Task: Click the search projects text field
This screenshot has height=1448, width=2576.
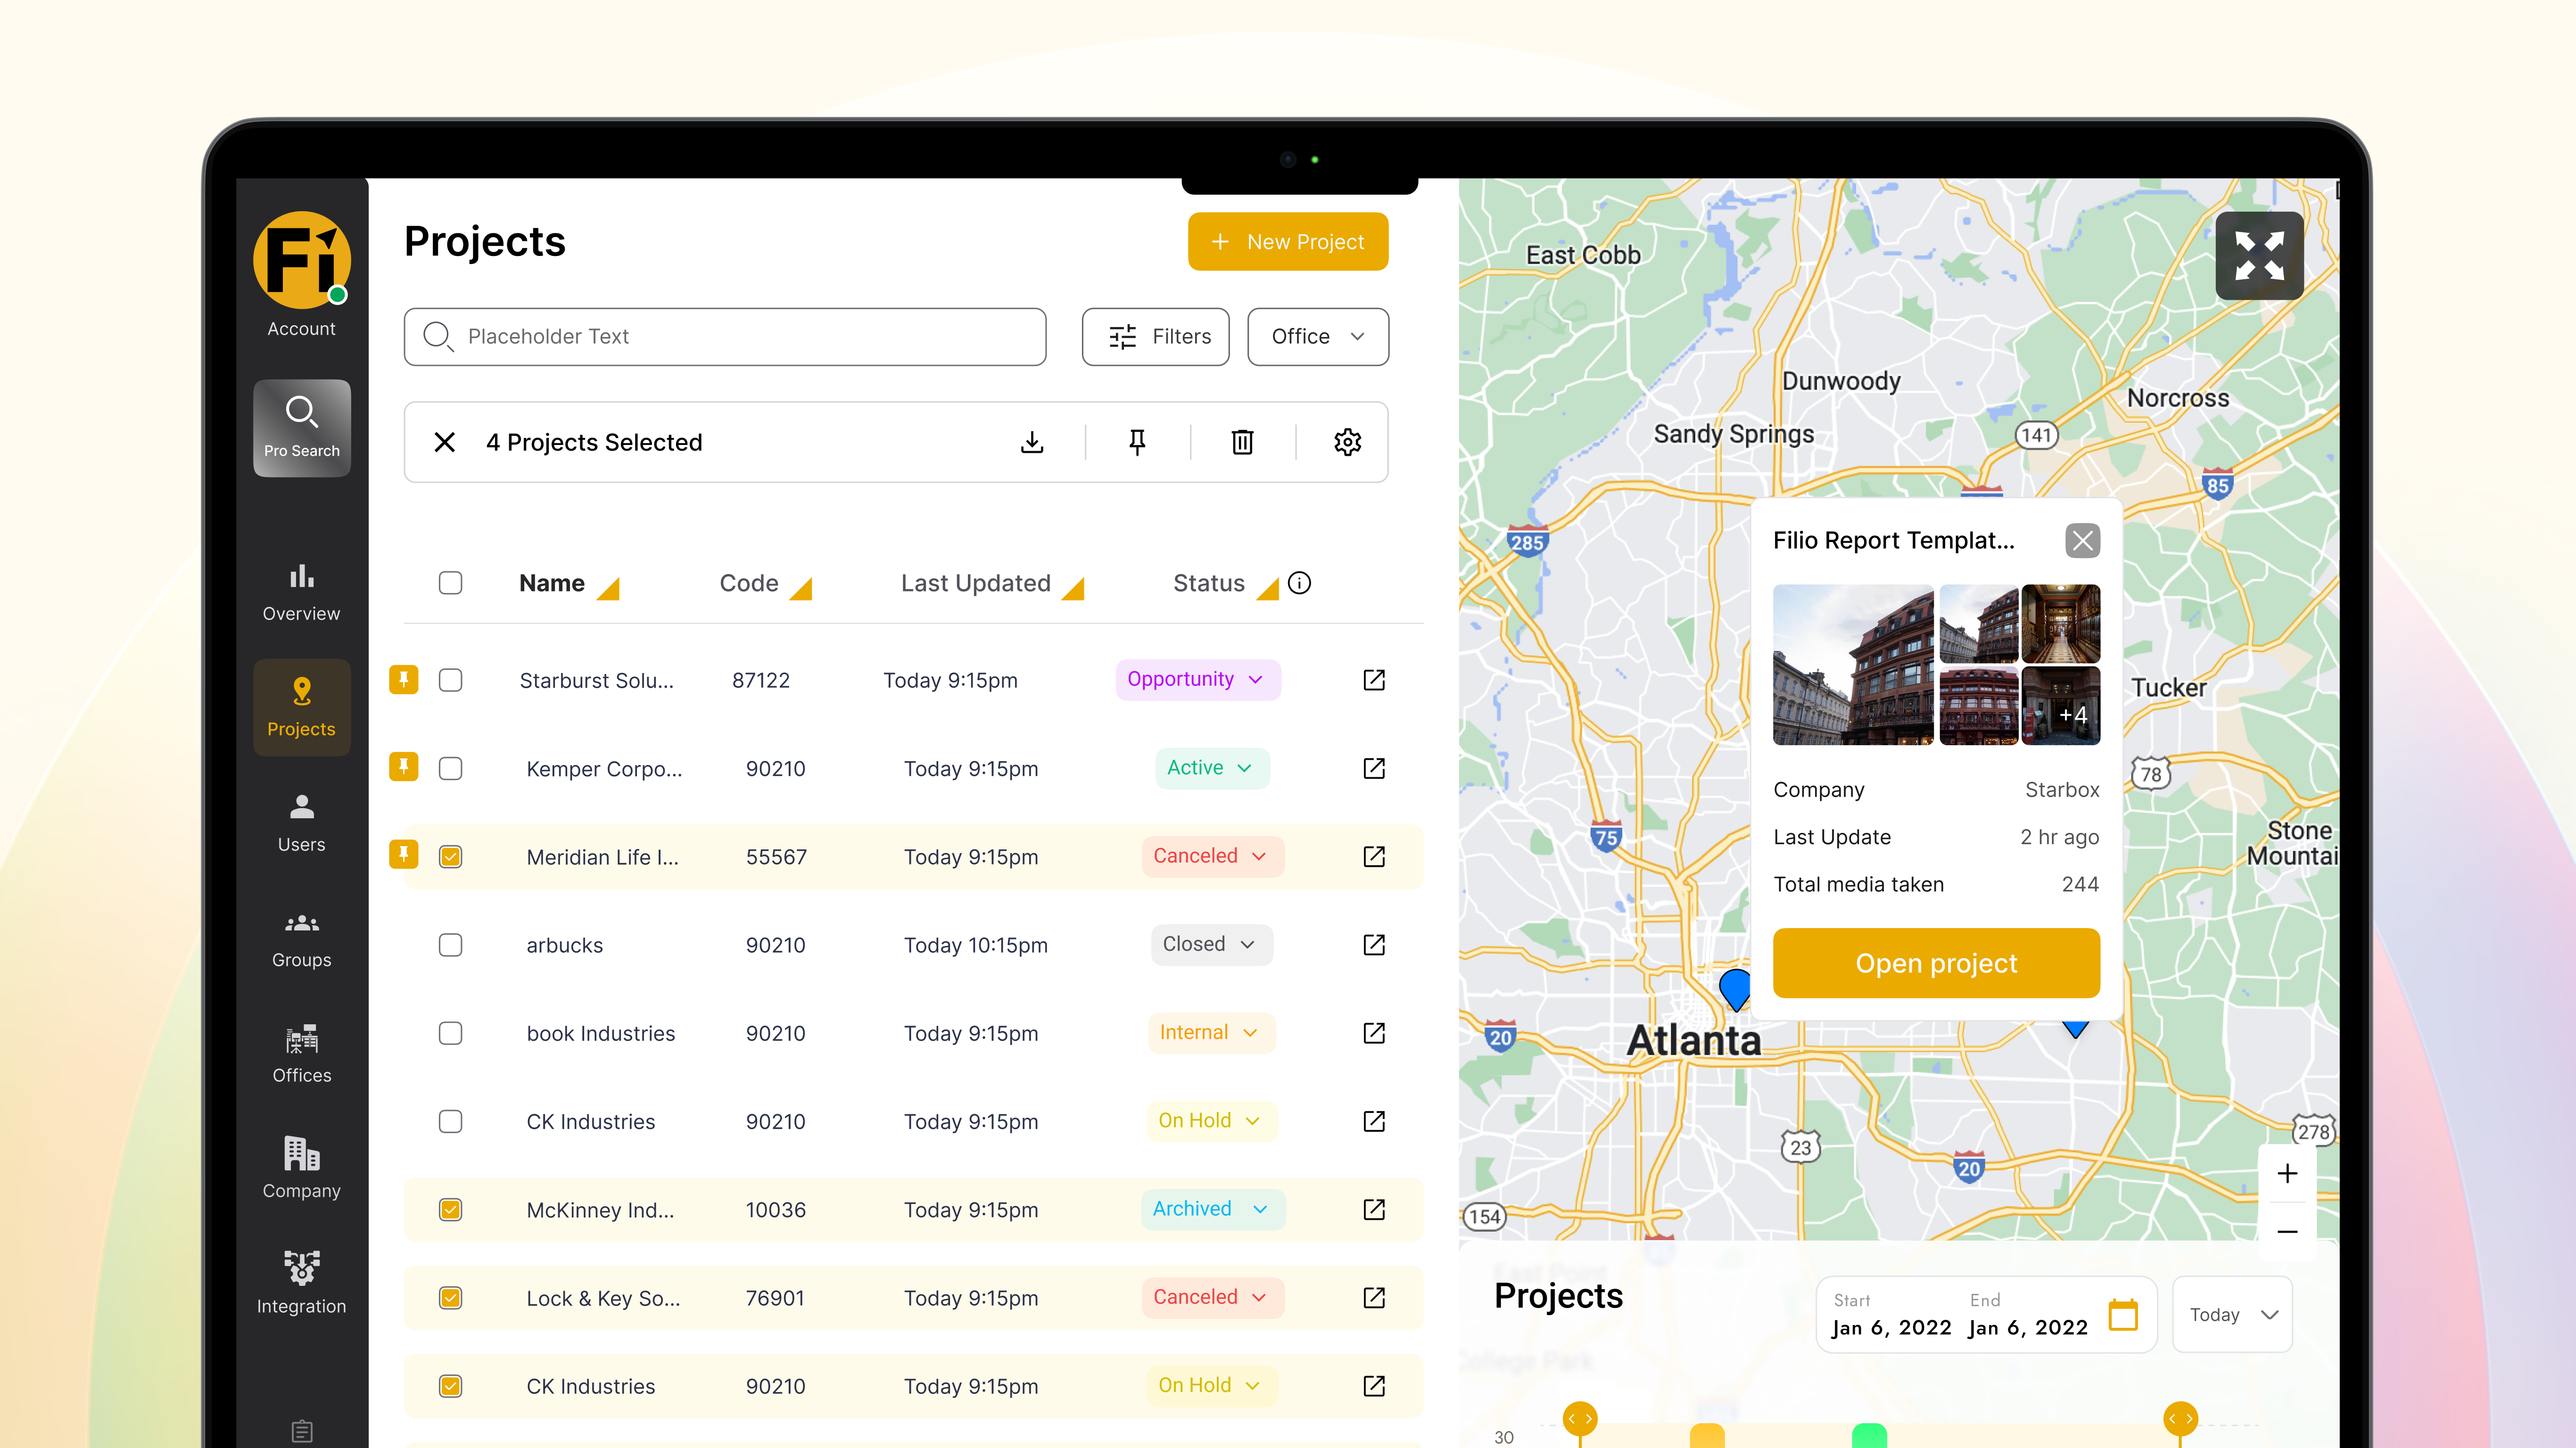Action: tap(725, 337)
